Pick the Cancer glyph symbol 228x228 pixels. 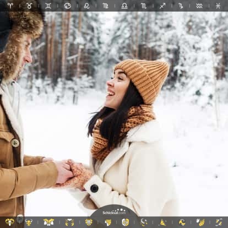pyautogui.click(x=67, y=6)
